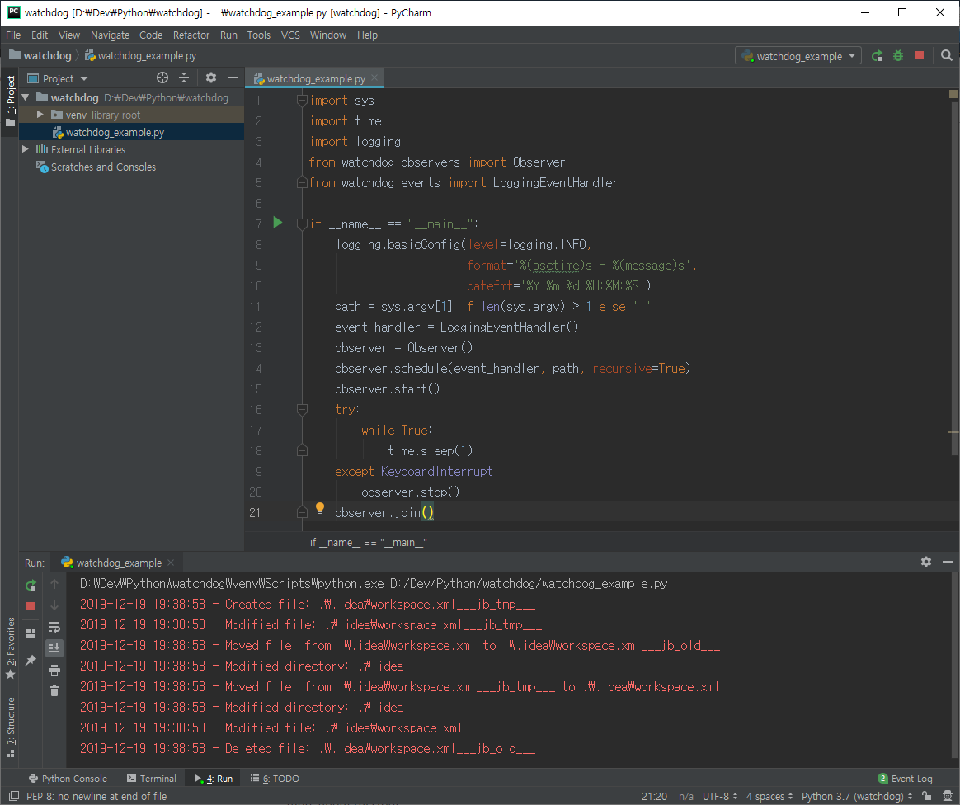This screenshot has width=960, height=805.
Task: Open the Window menu
Action: [x=327, y=35]
